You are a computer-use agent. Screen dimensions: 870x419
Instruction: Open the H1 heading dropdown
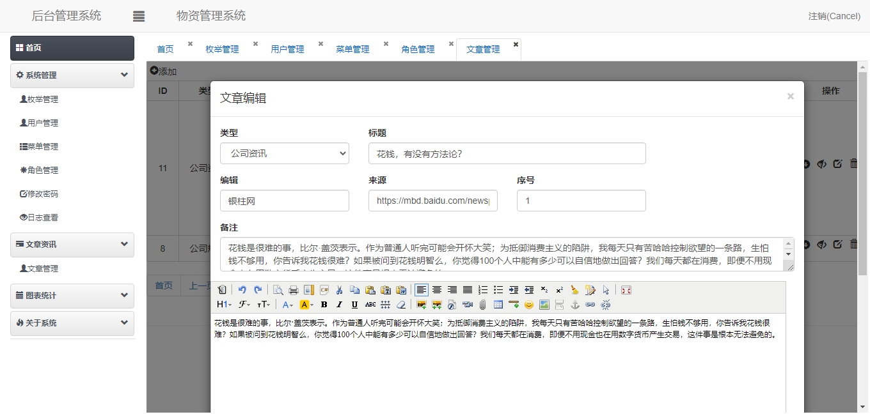pos(224,305)
